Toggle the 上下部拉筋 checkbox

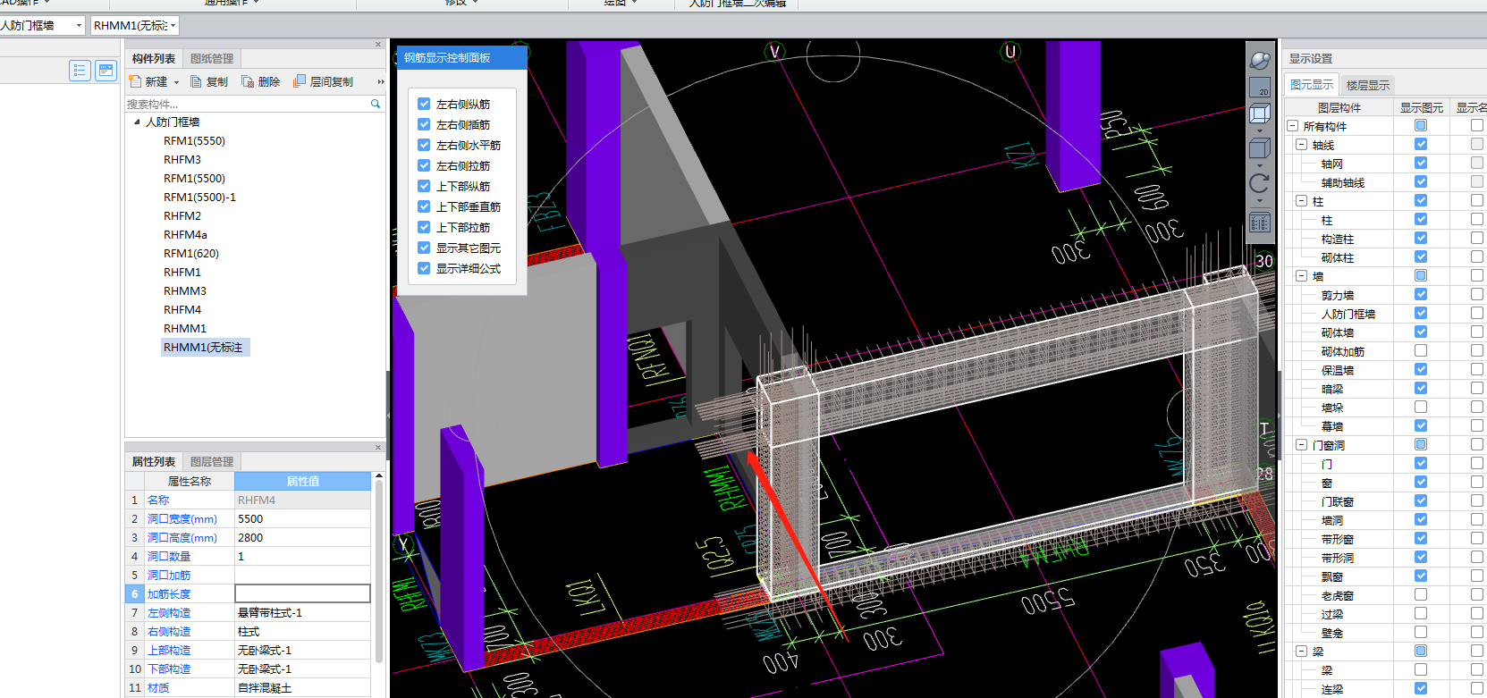click(x=424, y=227)
